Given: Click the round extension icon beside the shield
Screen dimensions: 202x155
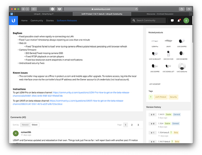Looking at the screenshot, I should point(53,9).
